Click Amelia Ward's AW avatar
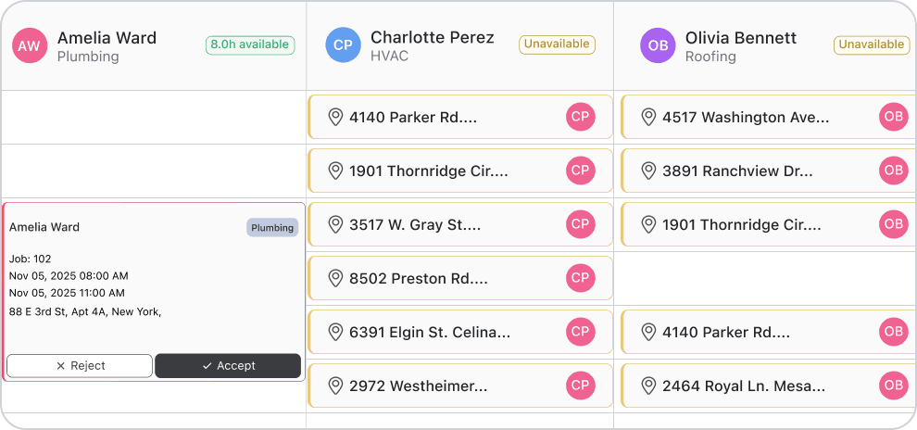 click(30, 45)
